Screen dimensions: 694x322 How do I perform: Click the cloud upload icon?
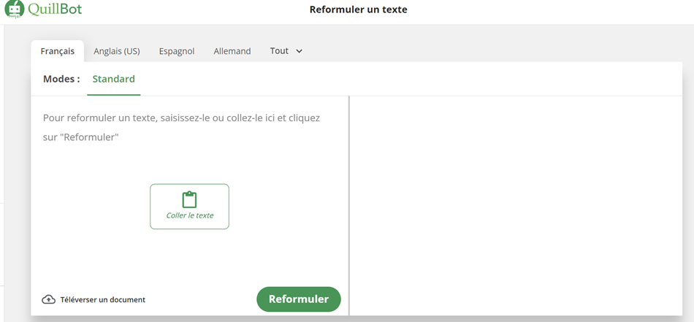click(x=49, y=299)
